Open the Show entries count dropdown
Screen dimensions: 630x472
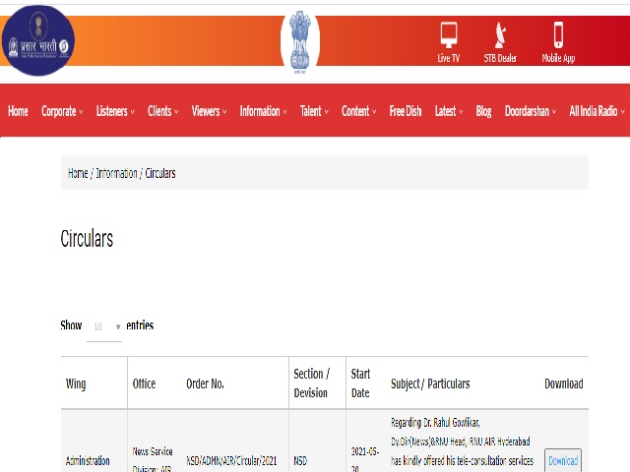point(104,326)
